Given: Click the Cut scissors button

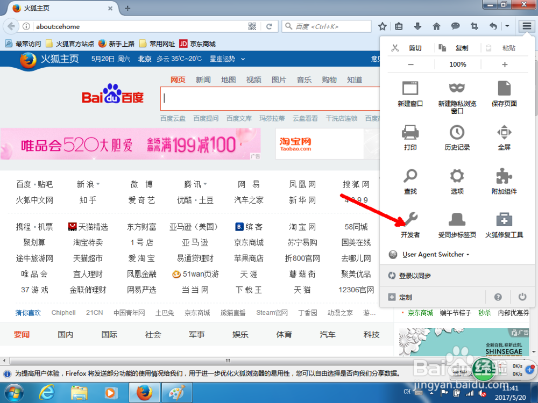Looking at the screenshot, I should pos(407,48).
